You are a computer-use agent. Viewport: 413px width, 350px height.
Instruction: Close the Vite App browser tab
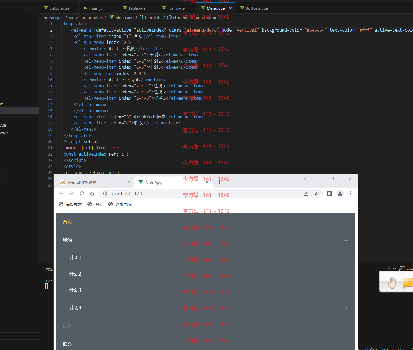point(207,182)
